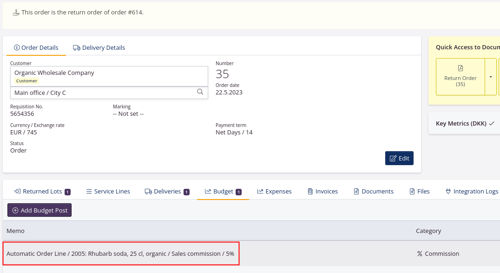This screenshot has height=273, width=500.
Task: Click the percent icon next to Commission
Action: point(420,254)
